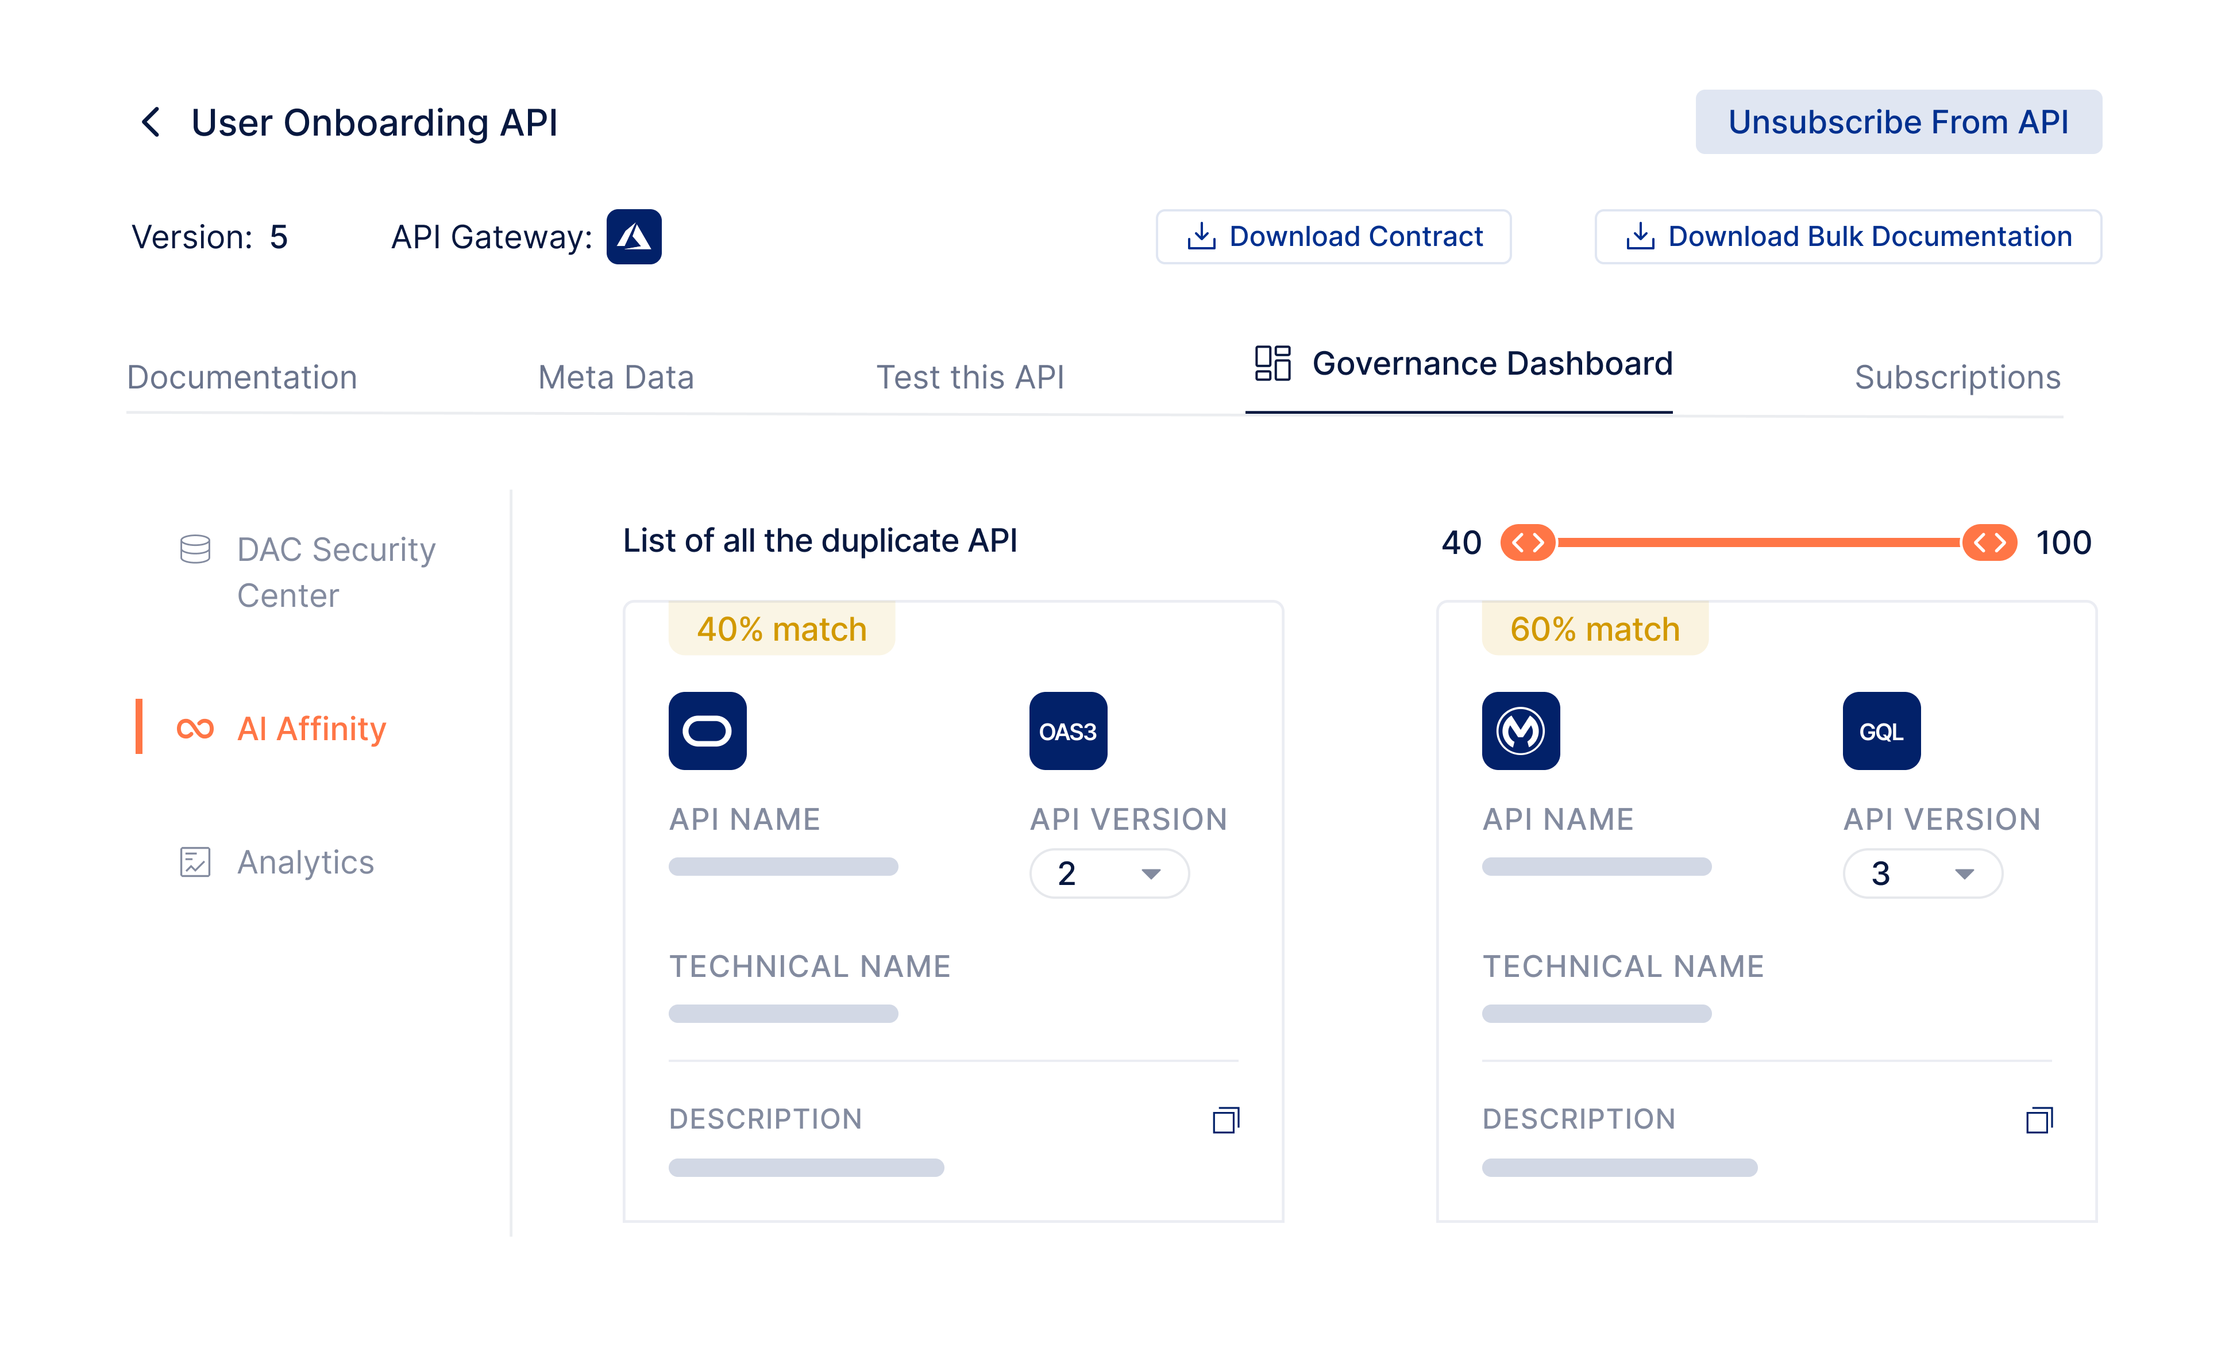Open the Test this API tab

[970, 377]
